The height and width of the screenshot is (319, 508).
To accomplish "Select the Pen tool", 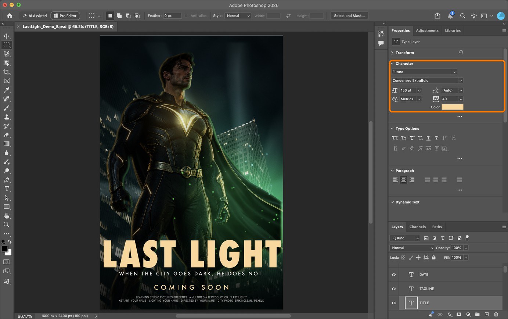I will pyautogui.click(x=7, y=180).
